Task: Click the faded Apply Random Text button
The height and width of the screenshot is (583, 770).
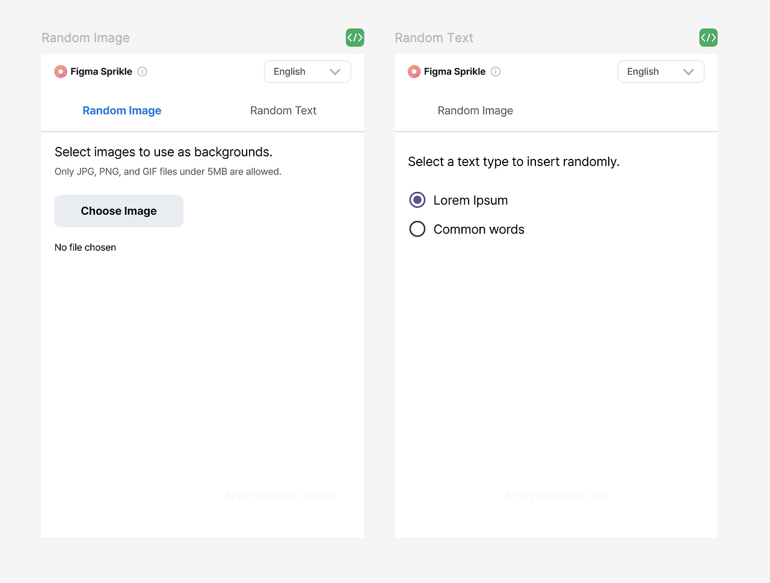Action: tap(556, 496)
